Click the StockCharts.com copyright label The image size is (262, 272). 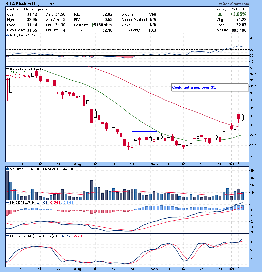[234, 4]
